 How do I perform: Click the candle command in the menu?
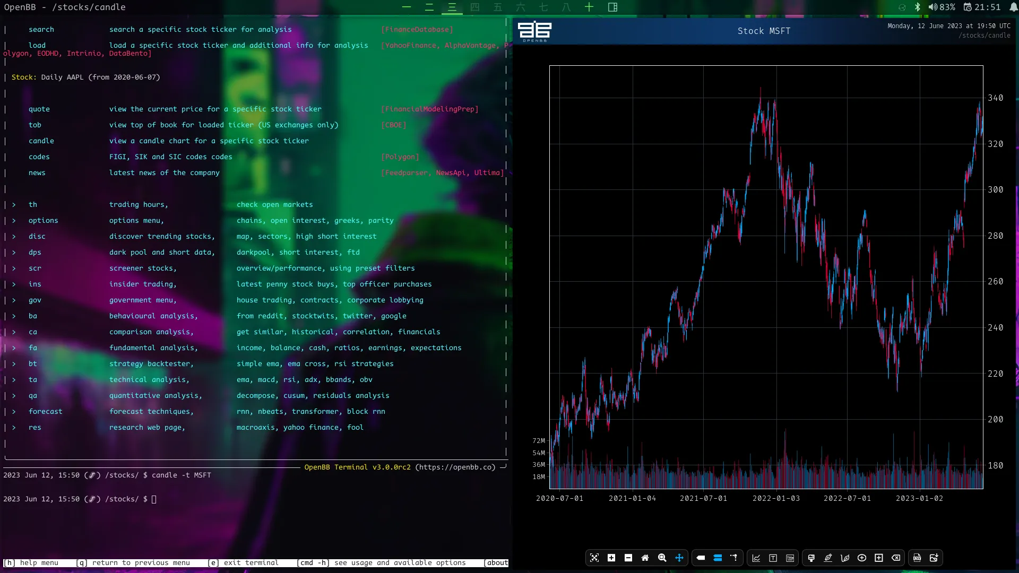tap(41, 141)
